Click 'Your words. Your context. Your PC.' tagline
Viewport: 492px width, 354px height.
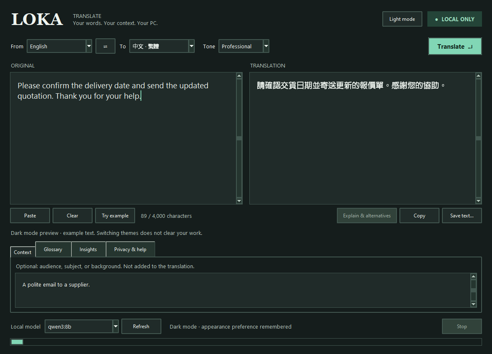(x=115, y=23)
